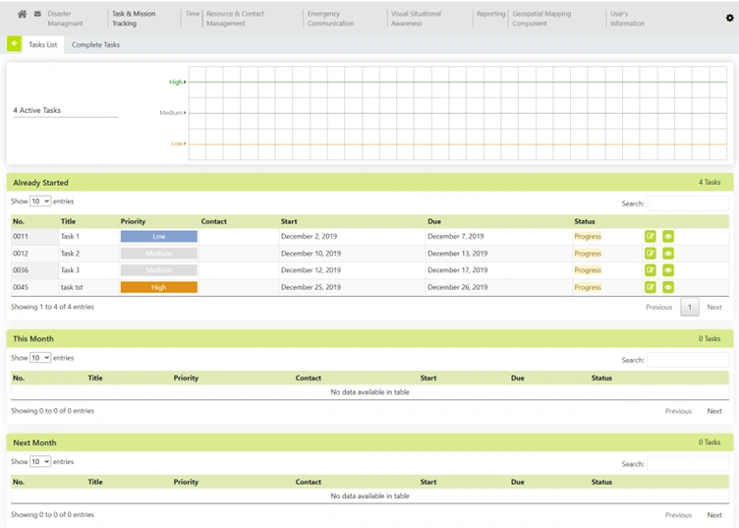Image resolution: width=739 pixels, height=528 pixels.
Task: Click the Low priority badge of Task 1
Action: pos(159,236)
